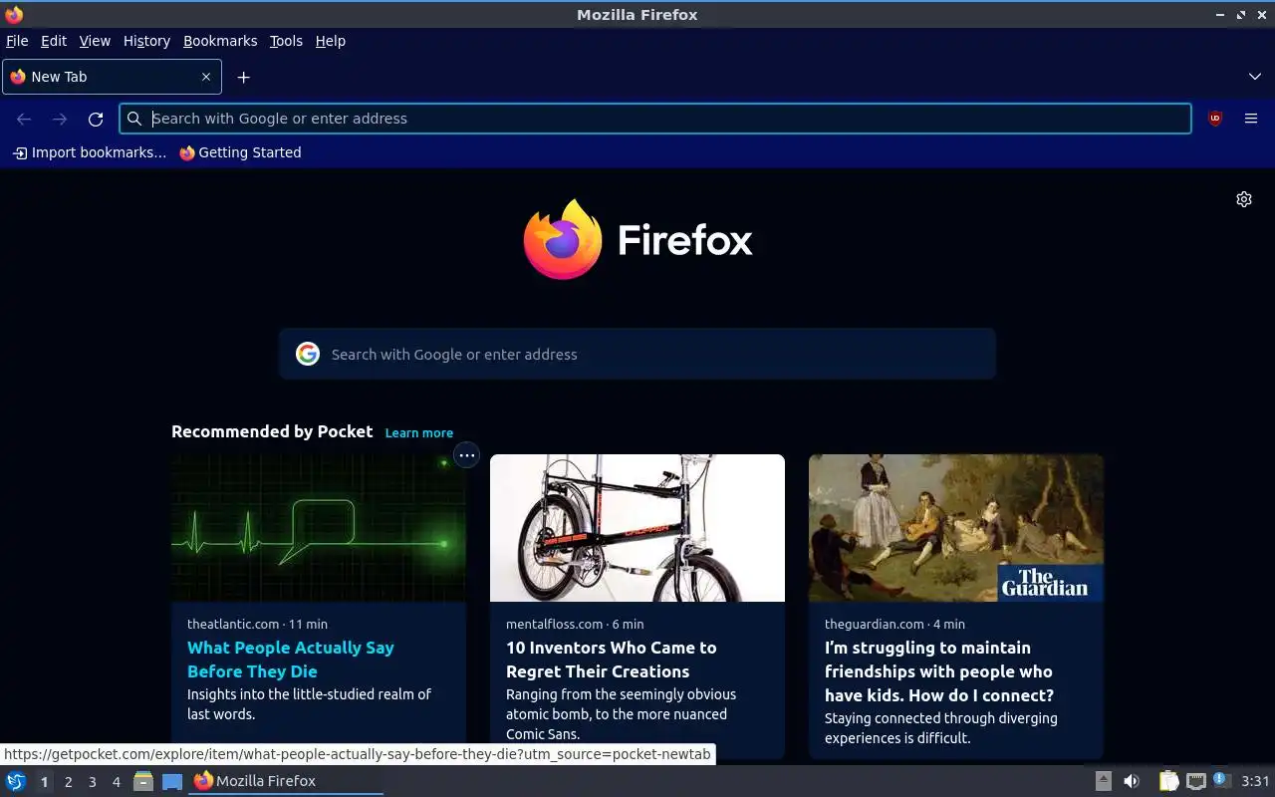
Task: Open the Tools menu
Action: pyautogui.click(x=286, y=41)
